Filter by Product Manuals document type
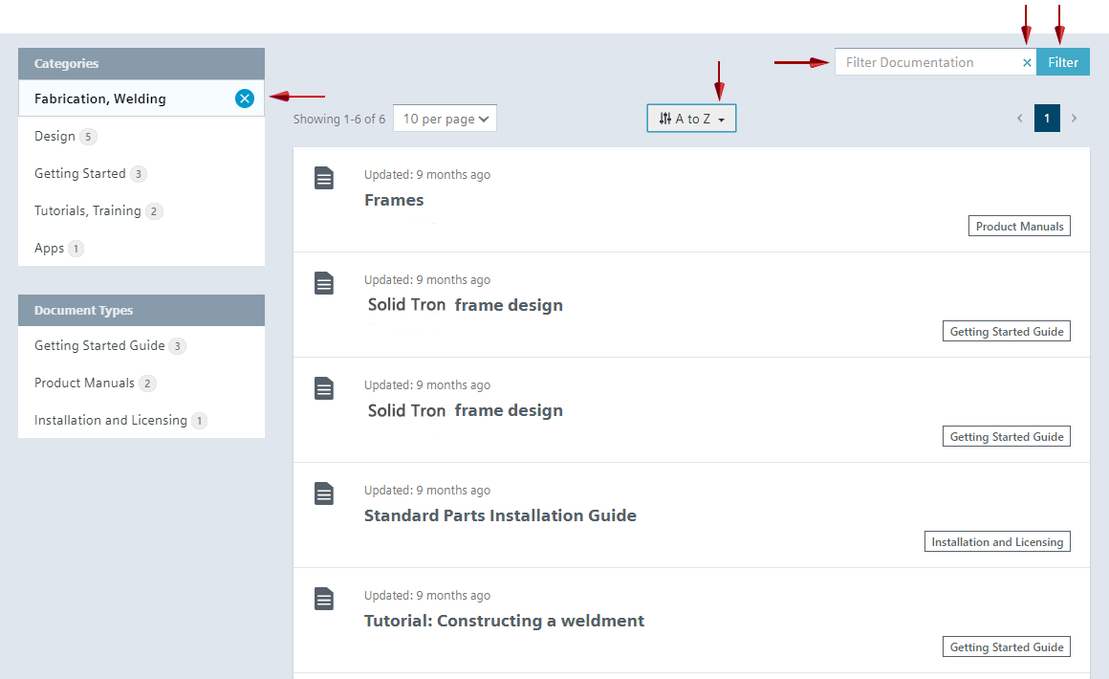Image resolution: width=1109 pixels, height=679 pixels. pos(84,383)
